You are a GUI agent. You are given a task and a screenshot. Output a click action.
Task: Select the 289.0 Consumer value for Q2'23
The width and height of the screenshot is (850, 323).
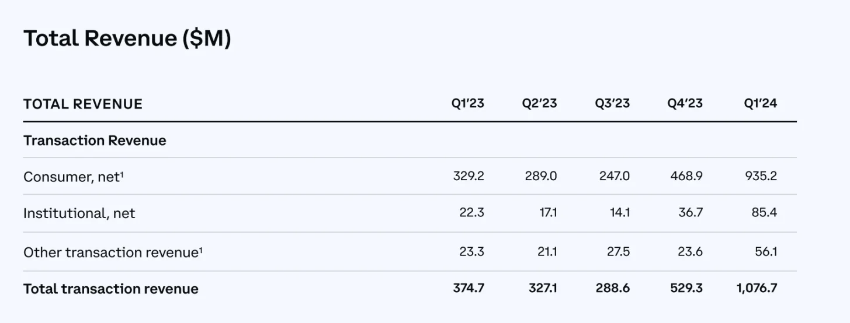point(541,176)
